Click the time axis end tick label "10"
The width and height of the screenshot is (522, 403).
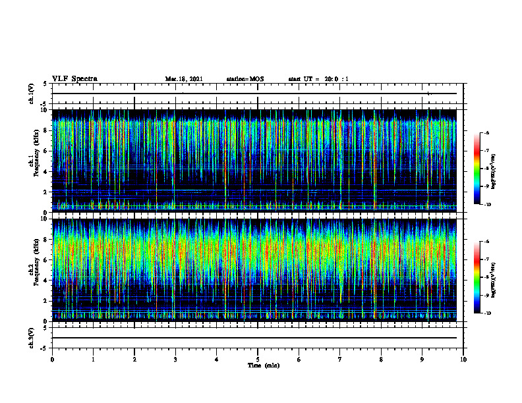coord(463,360)
